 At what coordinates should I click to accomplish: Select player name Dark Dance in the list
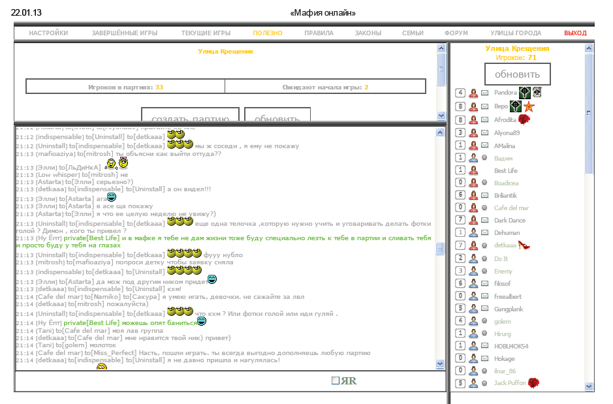pos(510,220)
